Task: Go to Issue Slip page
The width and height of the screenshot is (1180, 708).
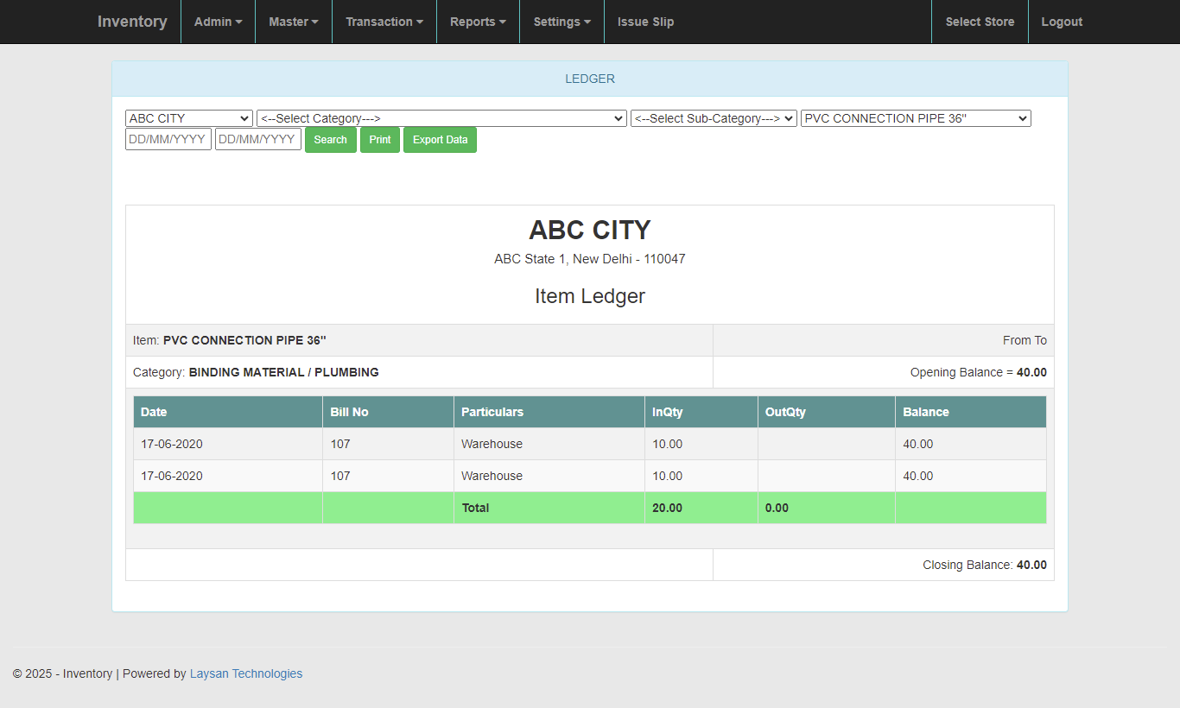Action: point(645,22)
